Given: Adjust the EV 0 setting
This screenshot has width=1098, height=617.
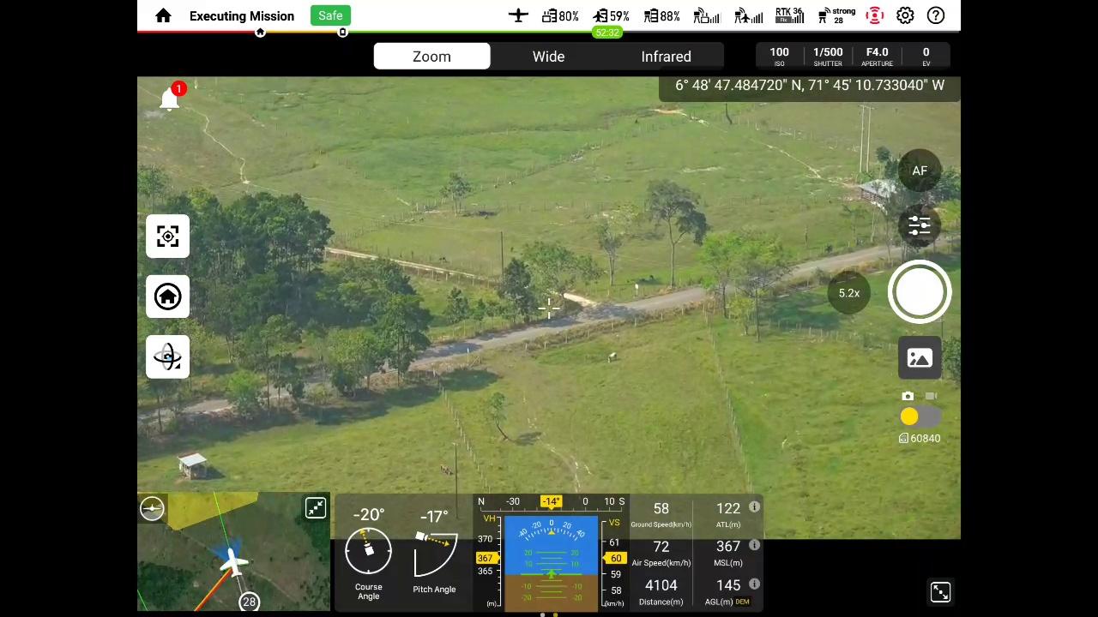Looking at the screenshot, I should pyautogui.click(x=926, y=57).
